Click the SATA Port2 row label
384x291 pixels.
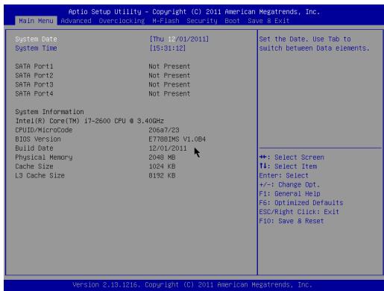[x=34, y=75]
